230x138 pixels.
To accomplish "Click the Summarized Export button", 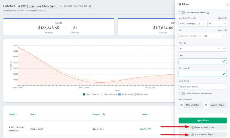I will pos(203,135).
